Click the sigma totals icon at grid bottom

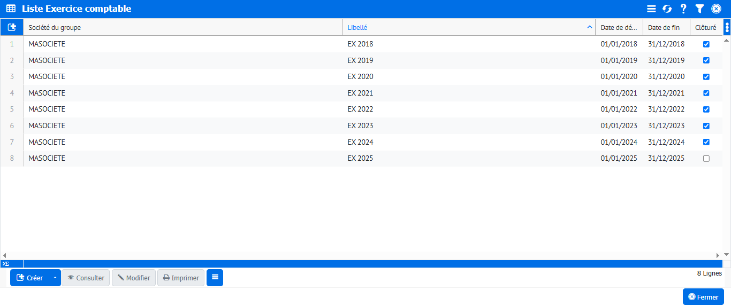point(5,264)
